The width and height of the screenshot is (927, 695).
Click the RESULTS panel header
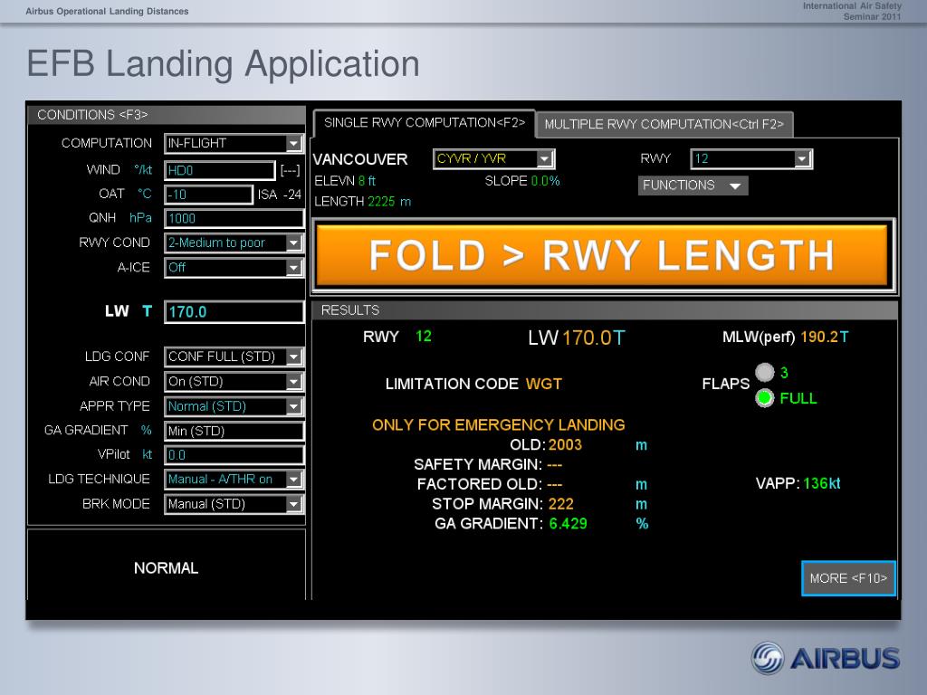(604, 310)
